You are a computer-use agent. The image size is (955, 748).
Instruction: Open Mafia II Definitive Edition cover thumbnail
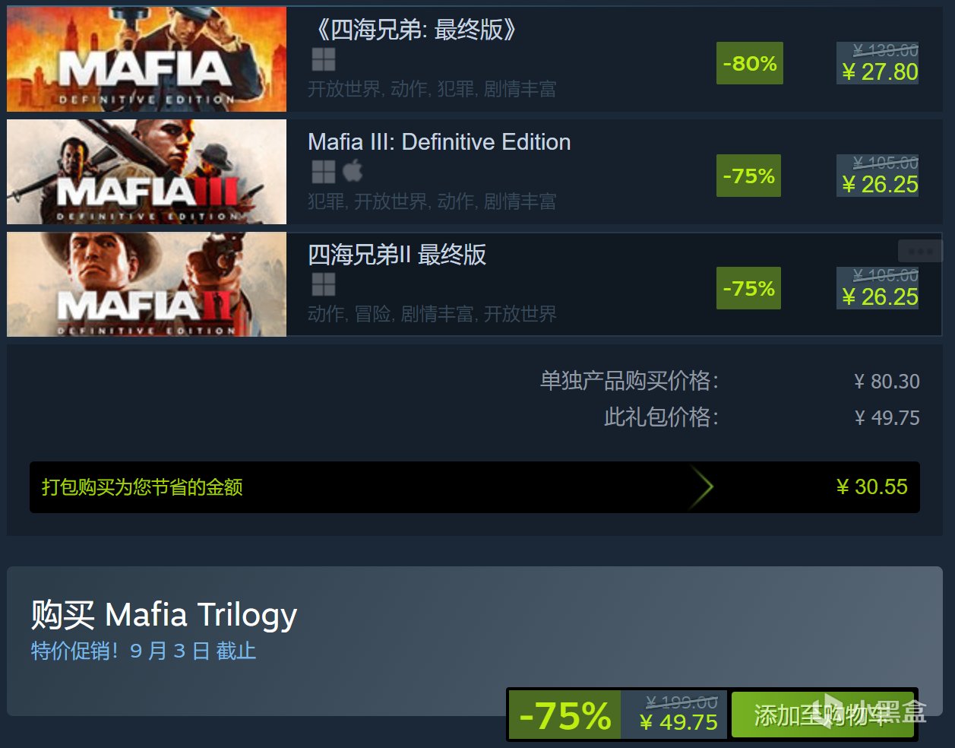[147, 284]
